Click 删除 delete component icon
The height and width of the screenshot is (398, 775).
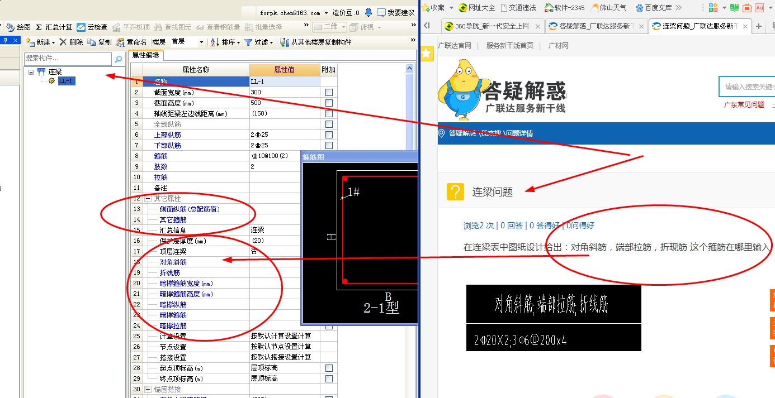pyautogui.click(x=72, y=42)
